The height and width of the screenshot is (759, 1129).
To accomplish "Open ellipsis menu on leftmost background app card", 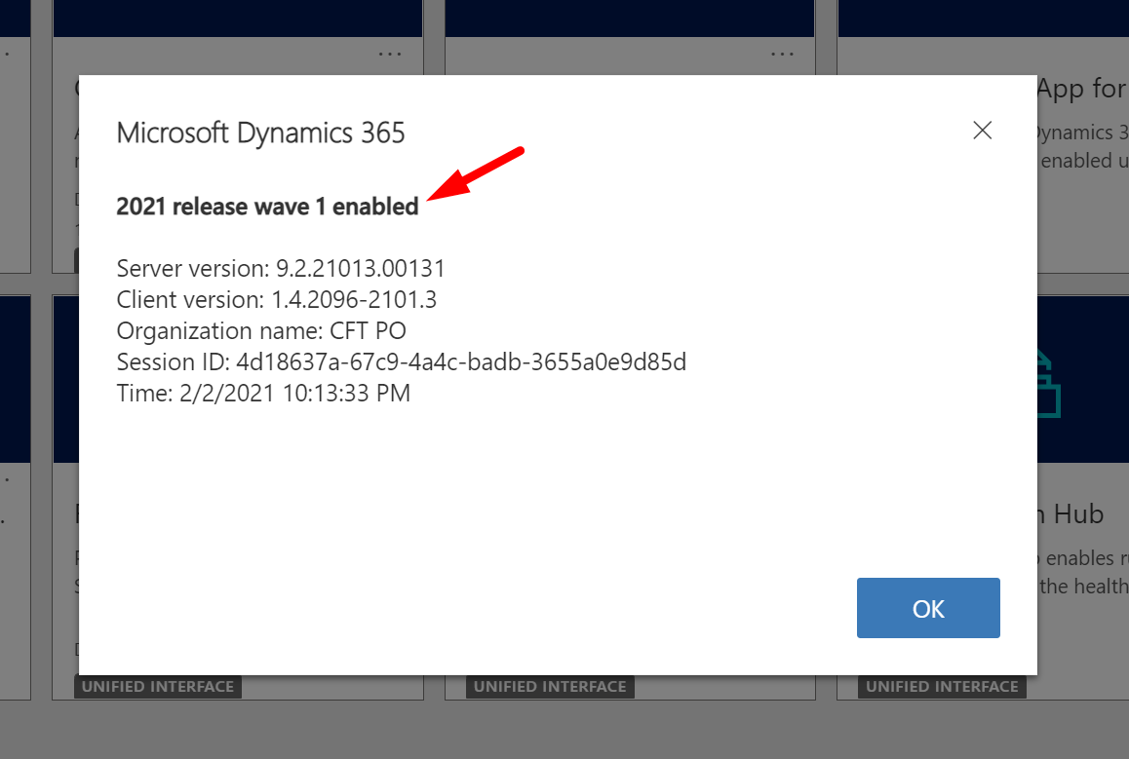I will (x=390, y=54).
